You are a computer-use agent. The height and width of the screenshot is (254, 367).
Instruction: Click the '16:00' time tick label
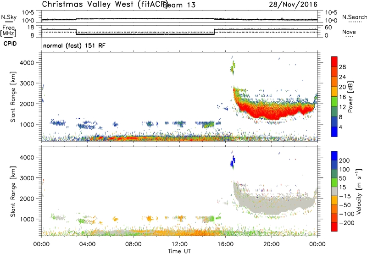point(225,244)
